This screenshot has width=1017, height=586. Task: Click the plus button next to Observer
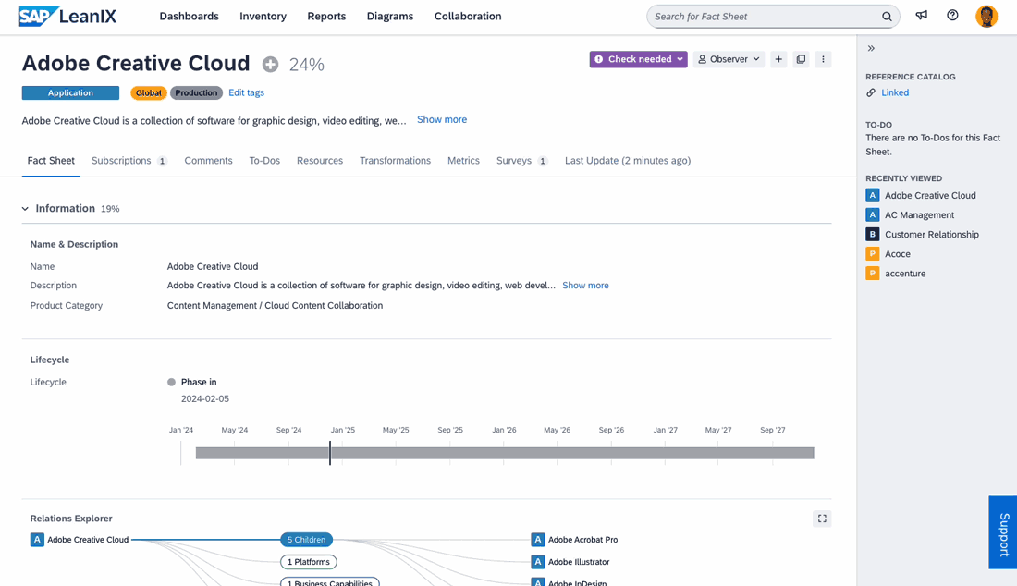coord(778,59)
